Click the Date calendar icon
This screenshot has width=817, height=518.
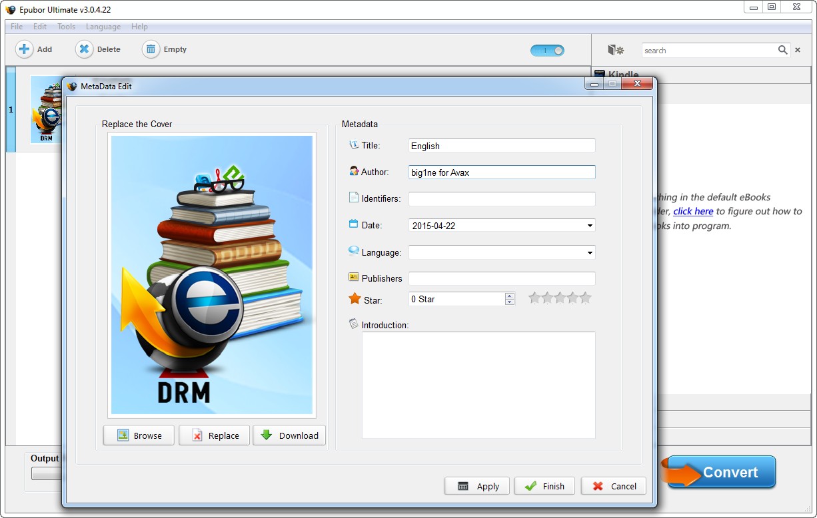coord(354,224)
